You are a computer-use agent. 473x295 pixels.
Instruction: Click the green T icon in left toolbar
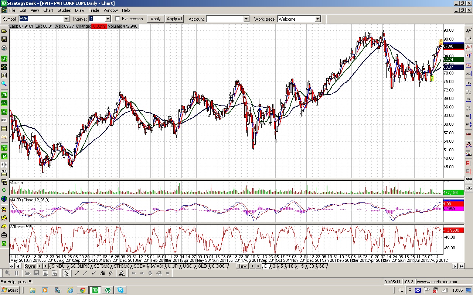point(4,148)
